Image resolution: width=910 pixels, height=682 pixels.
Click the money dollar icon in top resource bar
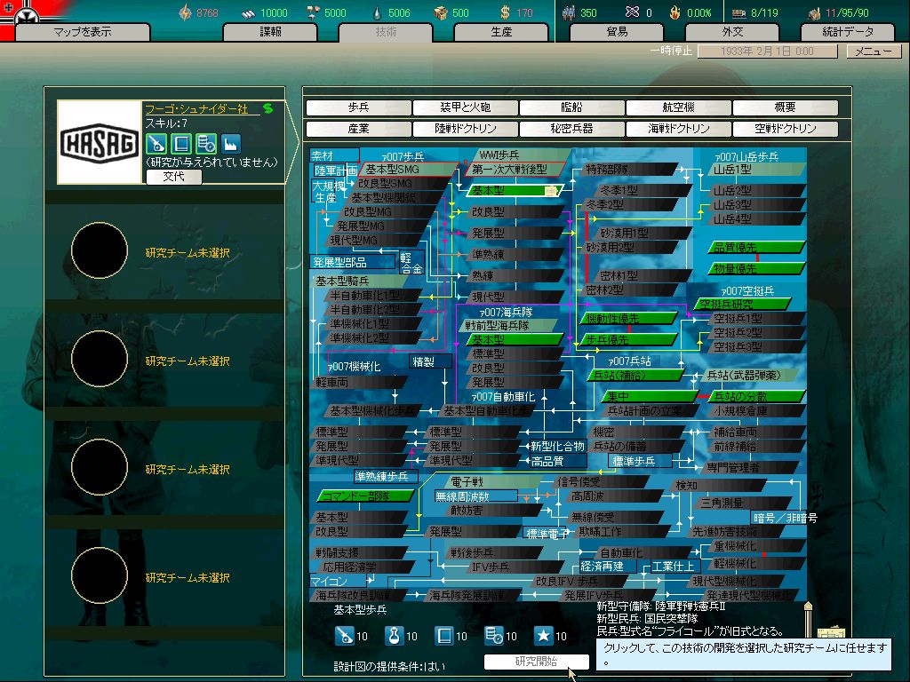pos(505,12)
